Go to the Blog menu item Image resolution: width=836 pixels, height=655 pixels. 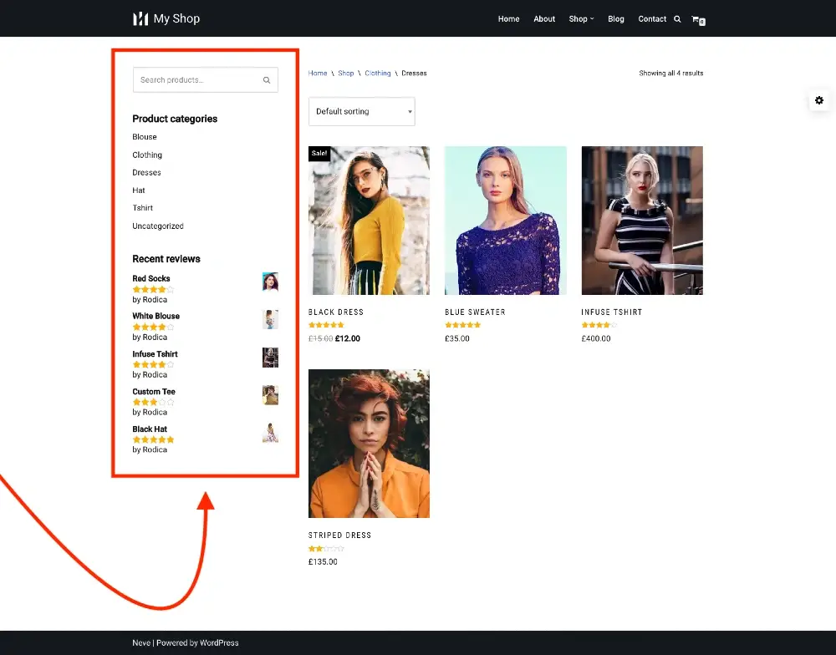pos(616,18)
